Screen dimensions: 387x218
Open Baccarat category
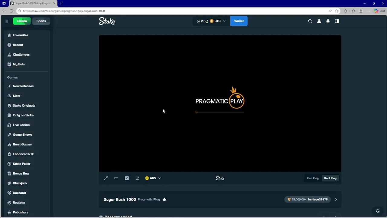pos(19,193)
